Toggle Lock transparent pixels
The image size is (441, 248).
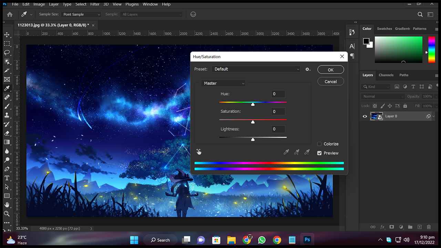coord(375,106)
